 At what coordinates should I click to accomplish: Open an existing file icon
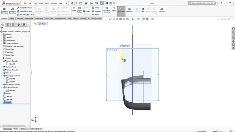click(81, 3)
